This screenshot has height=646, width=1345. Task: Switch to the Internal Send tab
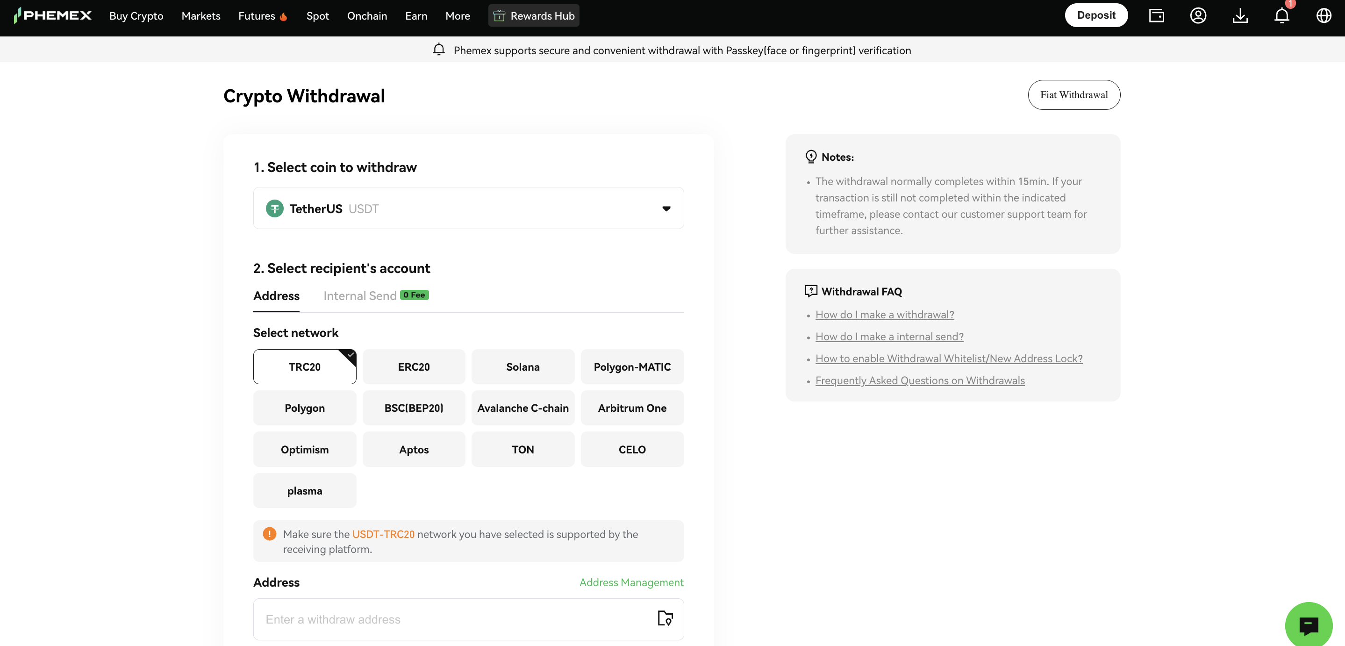359,295
